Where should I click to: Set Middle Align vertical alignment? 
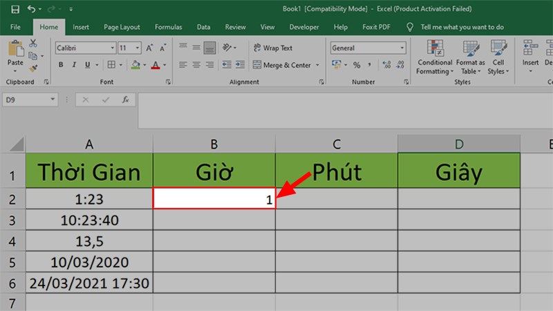[x=196, y=47]
